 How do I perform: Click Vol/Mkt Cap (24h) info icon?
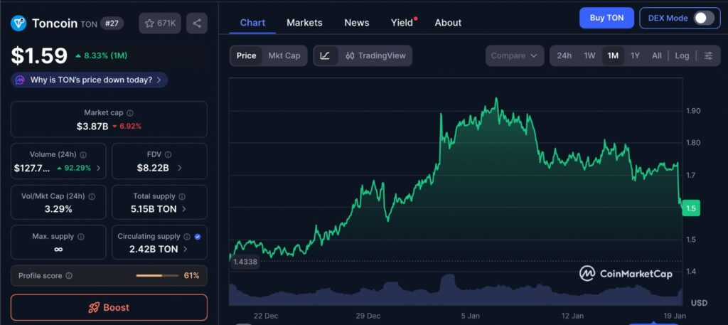click(92, 196)
